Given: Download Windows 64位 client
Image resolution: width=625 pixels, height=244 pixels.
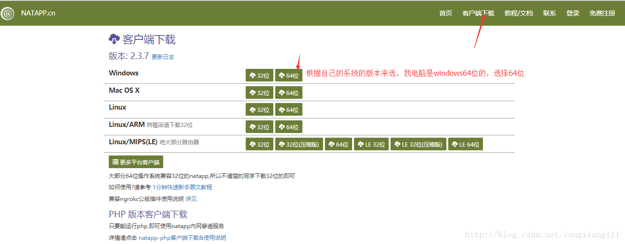Looking at the screenshot, I should [x=289, y=75].
